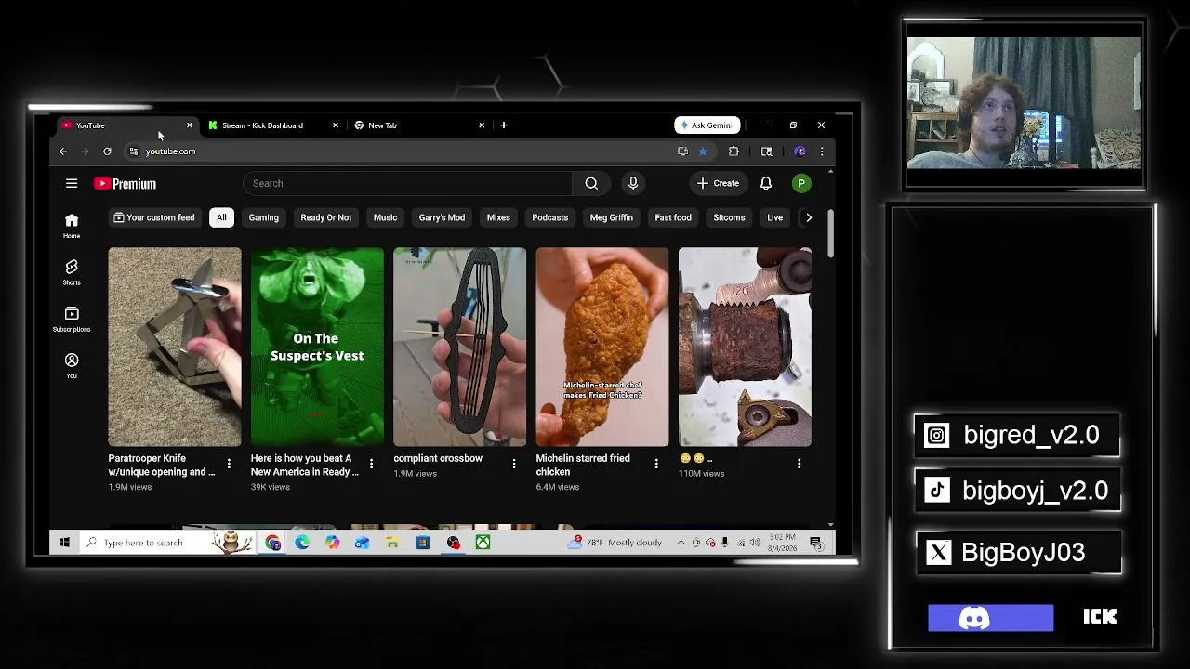The width and height of the screenshot is (1190, 669).
Task: Open Microsoft Edge from the taskbar
Action: [302, 543]
